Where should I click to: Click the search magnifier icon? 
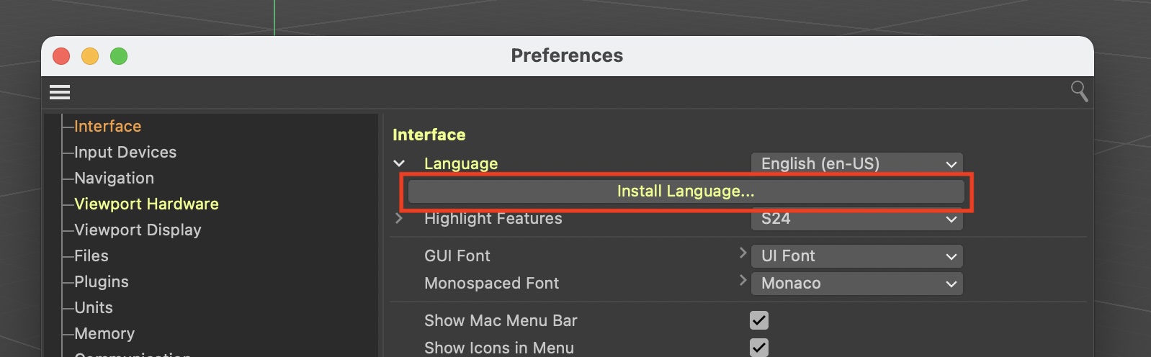pos(1079,91)
